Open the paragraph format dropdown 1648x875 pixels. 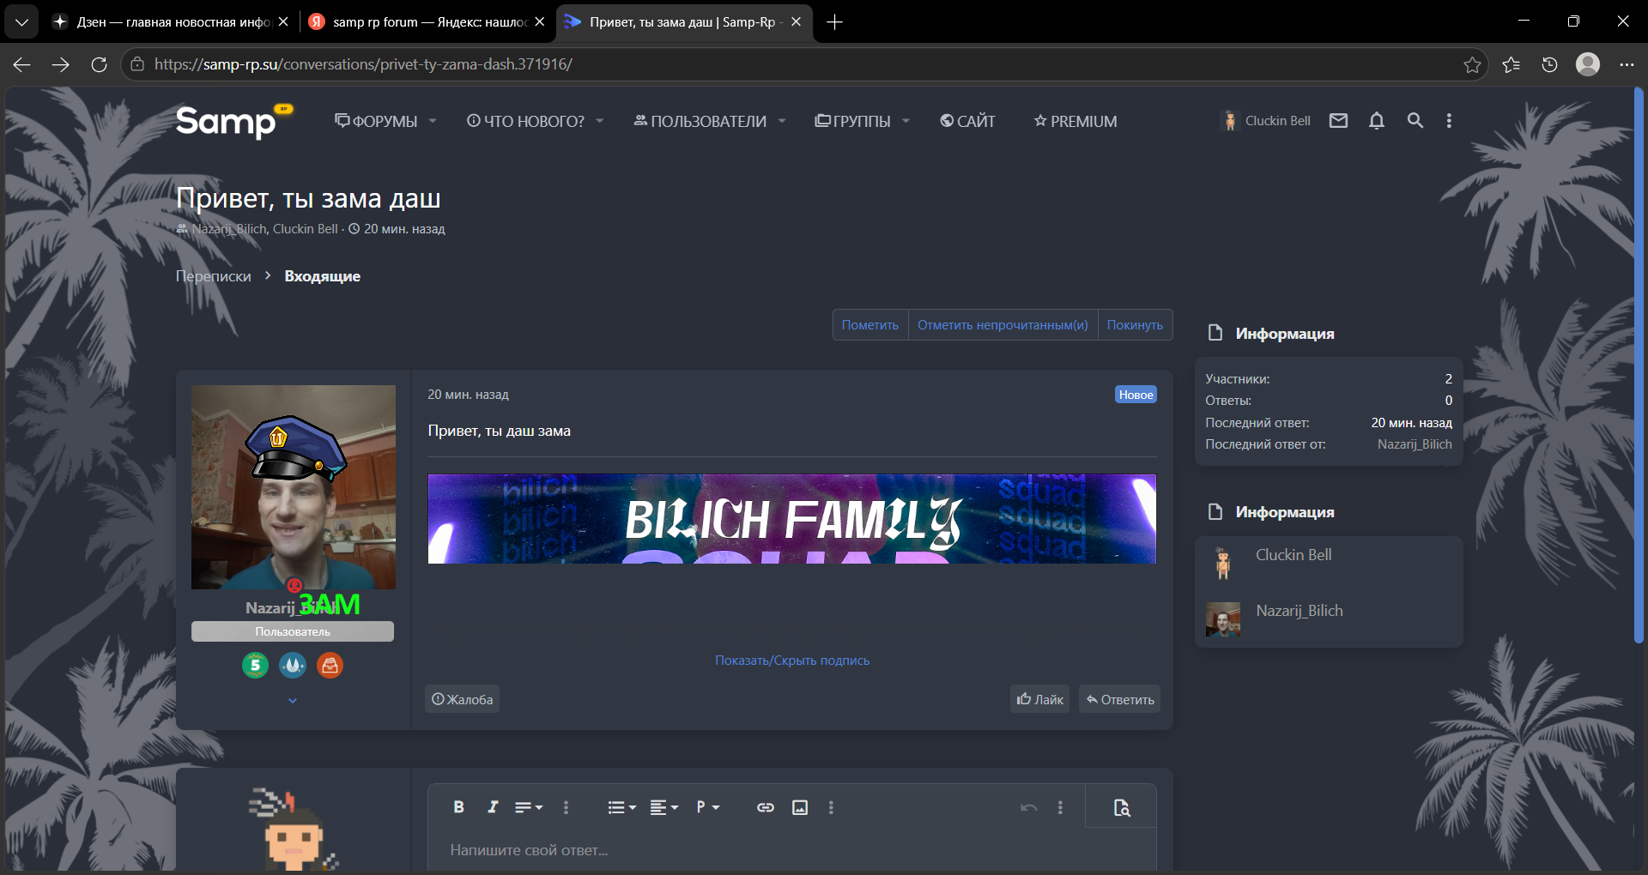click(x=708, y=807)
